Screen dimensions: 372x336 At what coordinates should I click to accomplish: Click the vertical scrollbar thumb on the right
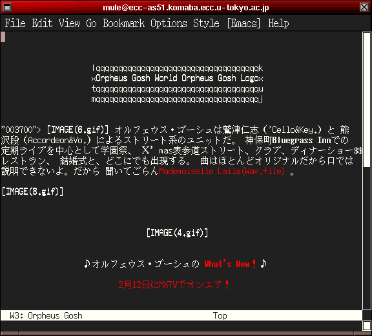(x=367, y=99)
